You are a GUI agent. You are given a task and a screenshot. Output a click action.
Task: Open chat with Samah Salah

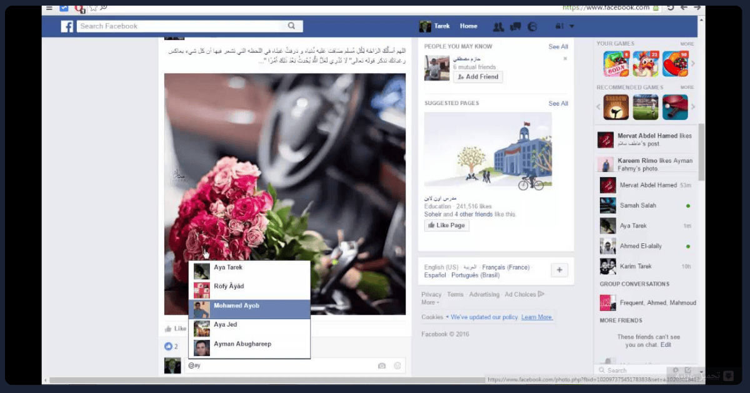646,205
